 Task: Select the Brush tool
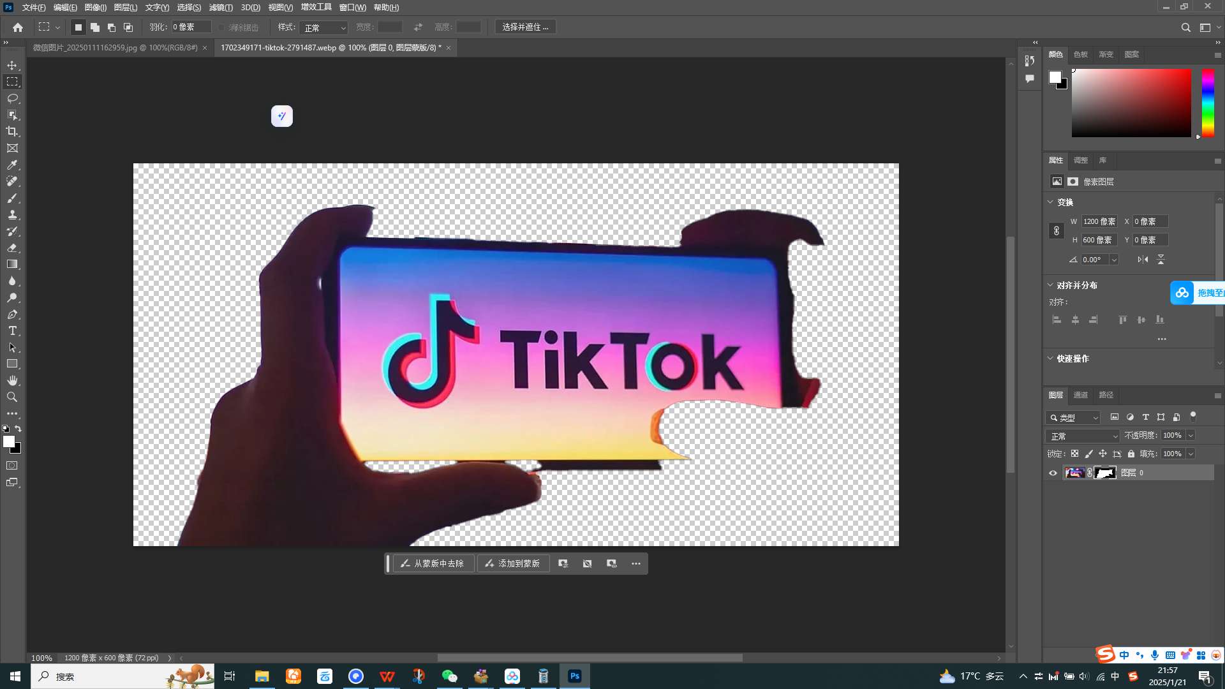(x=12, y=198)
